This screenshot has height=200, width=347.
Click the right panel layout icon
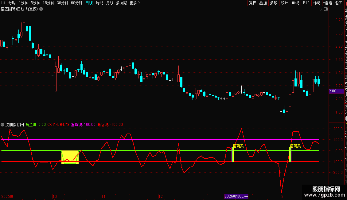pyautogui.click(x=326, y=9)
